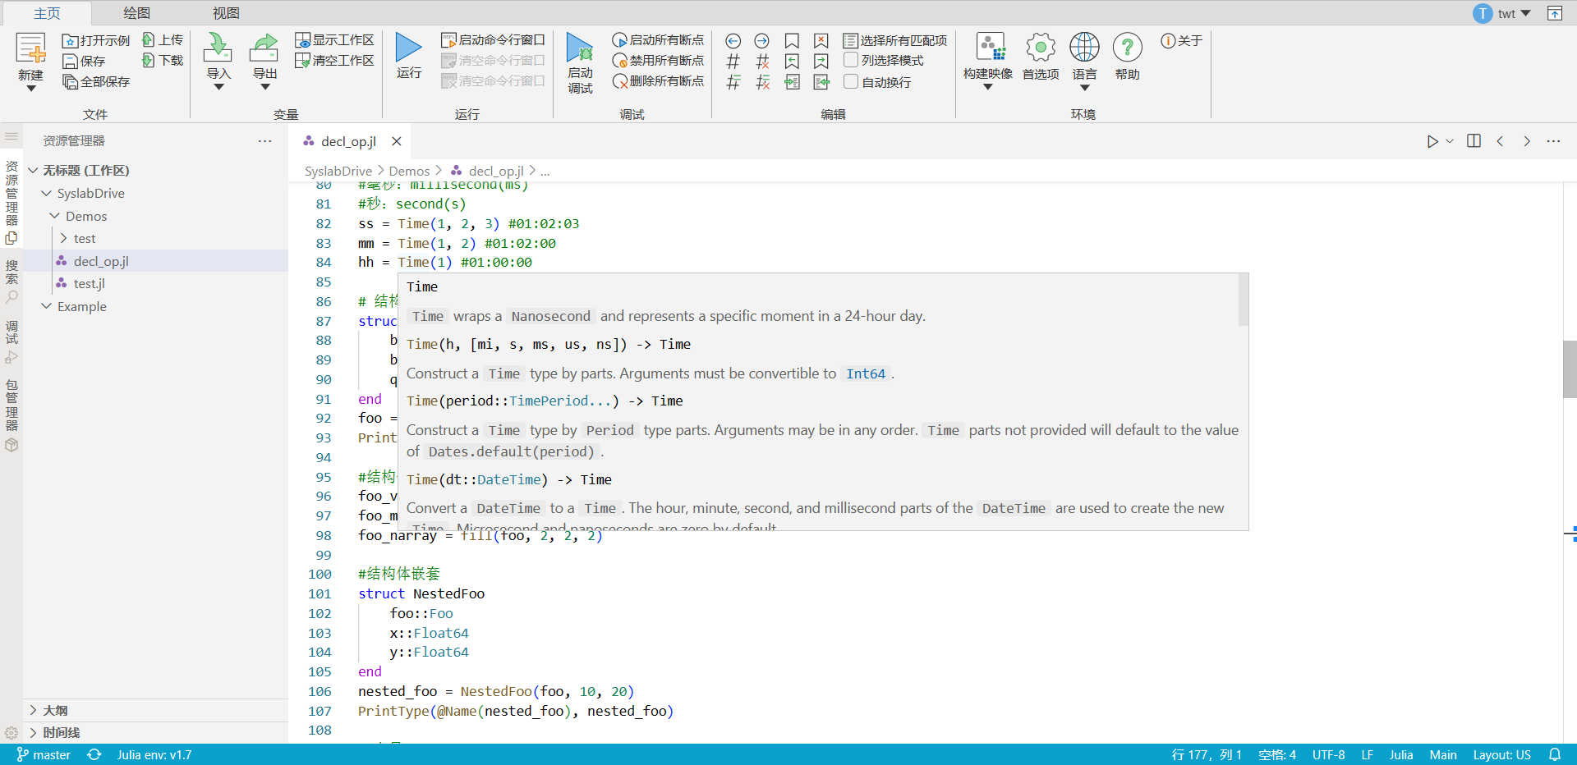Open 关于 about info
Image resolution: width=1577 pixels, height=765 pixels.
(x=1181, y=40)
